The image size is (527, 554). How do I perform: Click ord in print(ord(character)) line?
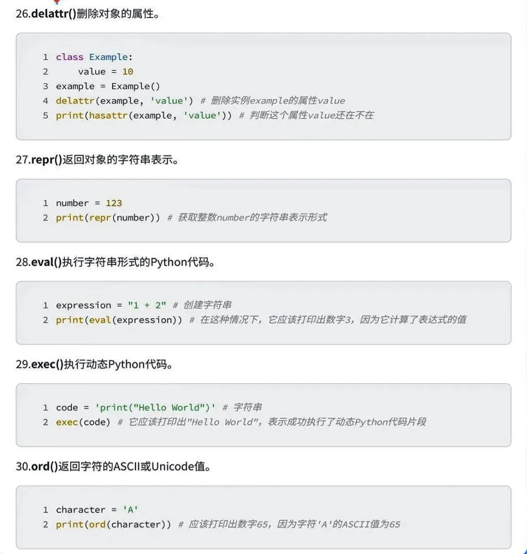coord(97,524)
